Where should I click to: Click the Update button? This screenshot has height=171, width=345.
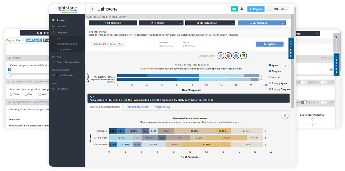click(269, 44)
